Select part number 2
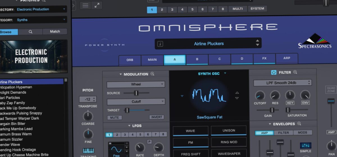The width and height of the screenshot is (337, 157). [x=162, y=10]
